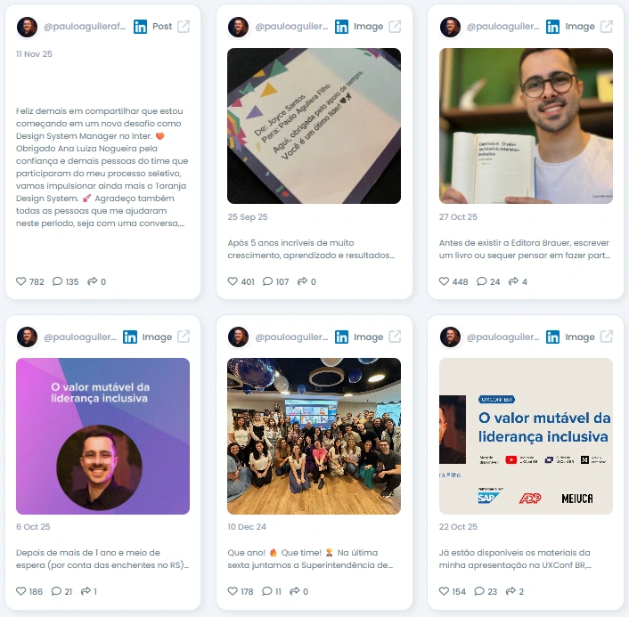The height and width of the screenshot is (617, 629).
Task: Click LinkedIn icon on 22 Oct 25 post
Action: [552, 337]
